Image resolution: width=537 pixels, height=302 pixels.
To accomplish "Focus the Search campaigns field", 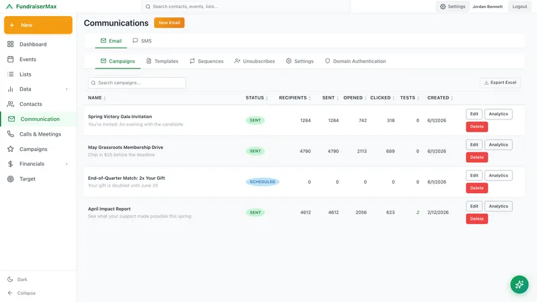I will (x=137, y=83).
